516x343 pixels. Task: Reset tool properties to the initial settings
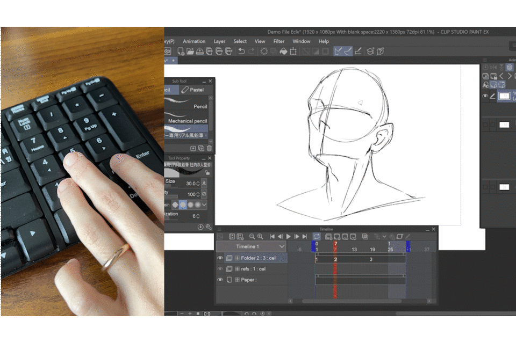(200, 227)
